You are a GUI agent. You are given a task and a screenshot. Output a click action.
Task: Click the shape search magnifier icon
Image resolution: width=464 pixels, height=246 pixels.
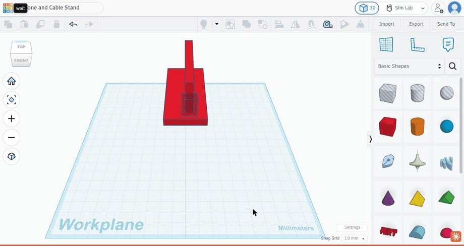pyautogui.click(x=452, y=66)
